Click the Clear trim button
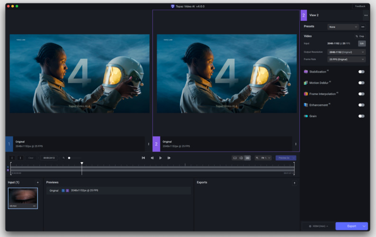The image size is (376, 237). pyautogui.click(x=31, y=158)
